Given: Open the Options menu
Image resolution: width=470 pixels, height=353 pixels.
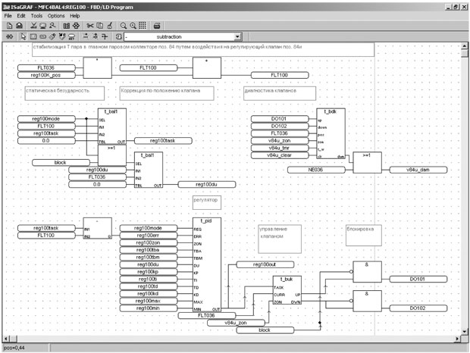Looking at the screenshot, I should click(x=56, y=16).
